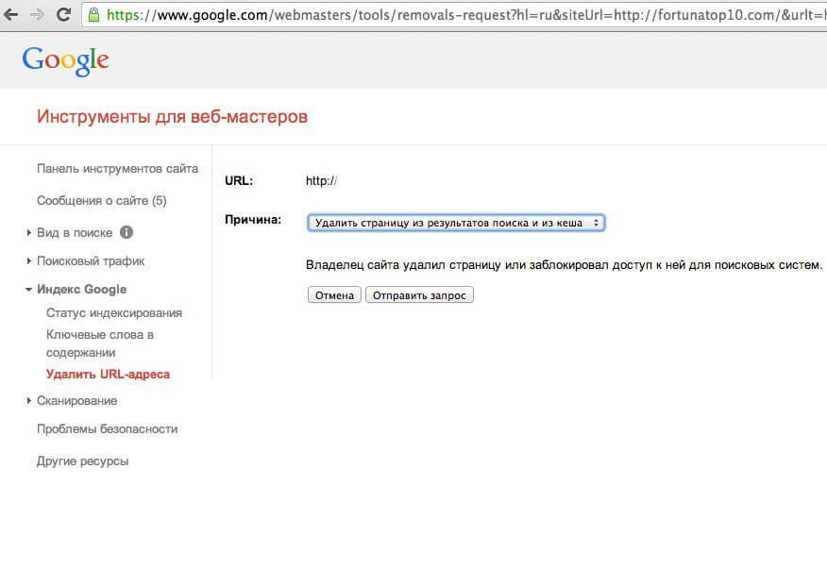The image size is (827, 586).
Task: Open the Причина removal reason dropdown
Action: click(x=456, y=223)
